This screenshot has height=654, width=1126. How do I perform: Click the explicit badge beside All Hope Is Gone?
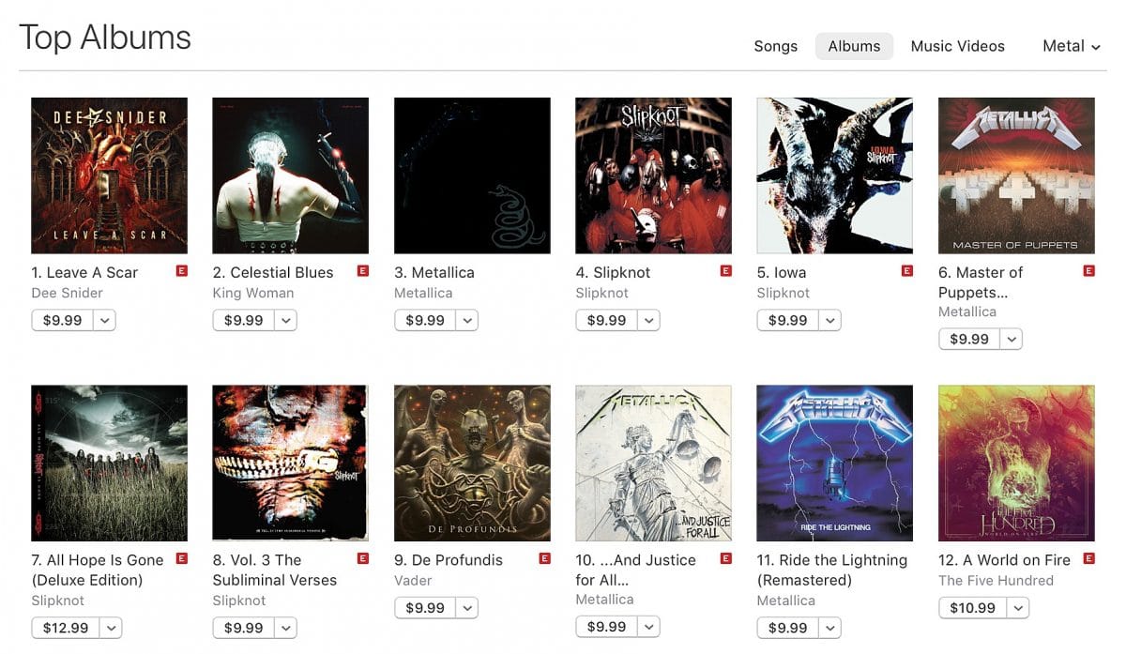(x=181, y=558)
